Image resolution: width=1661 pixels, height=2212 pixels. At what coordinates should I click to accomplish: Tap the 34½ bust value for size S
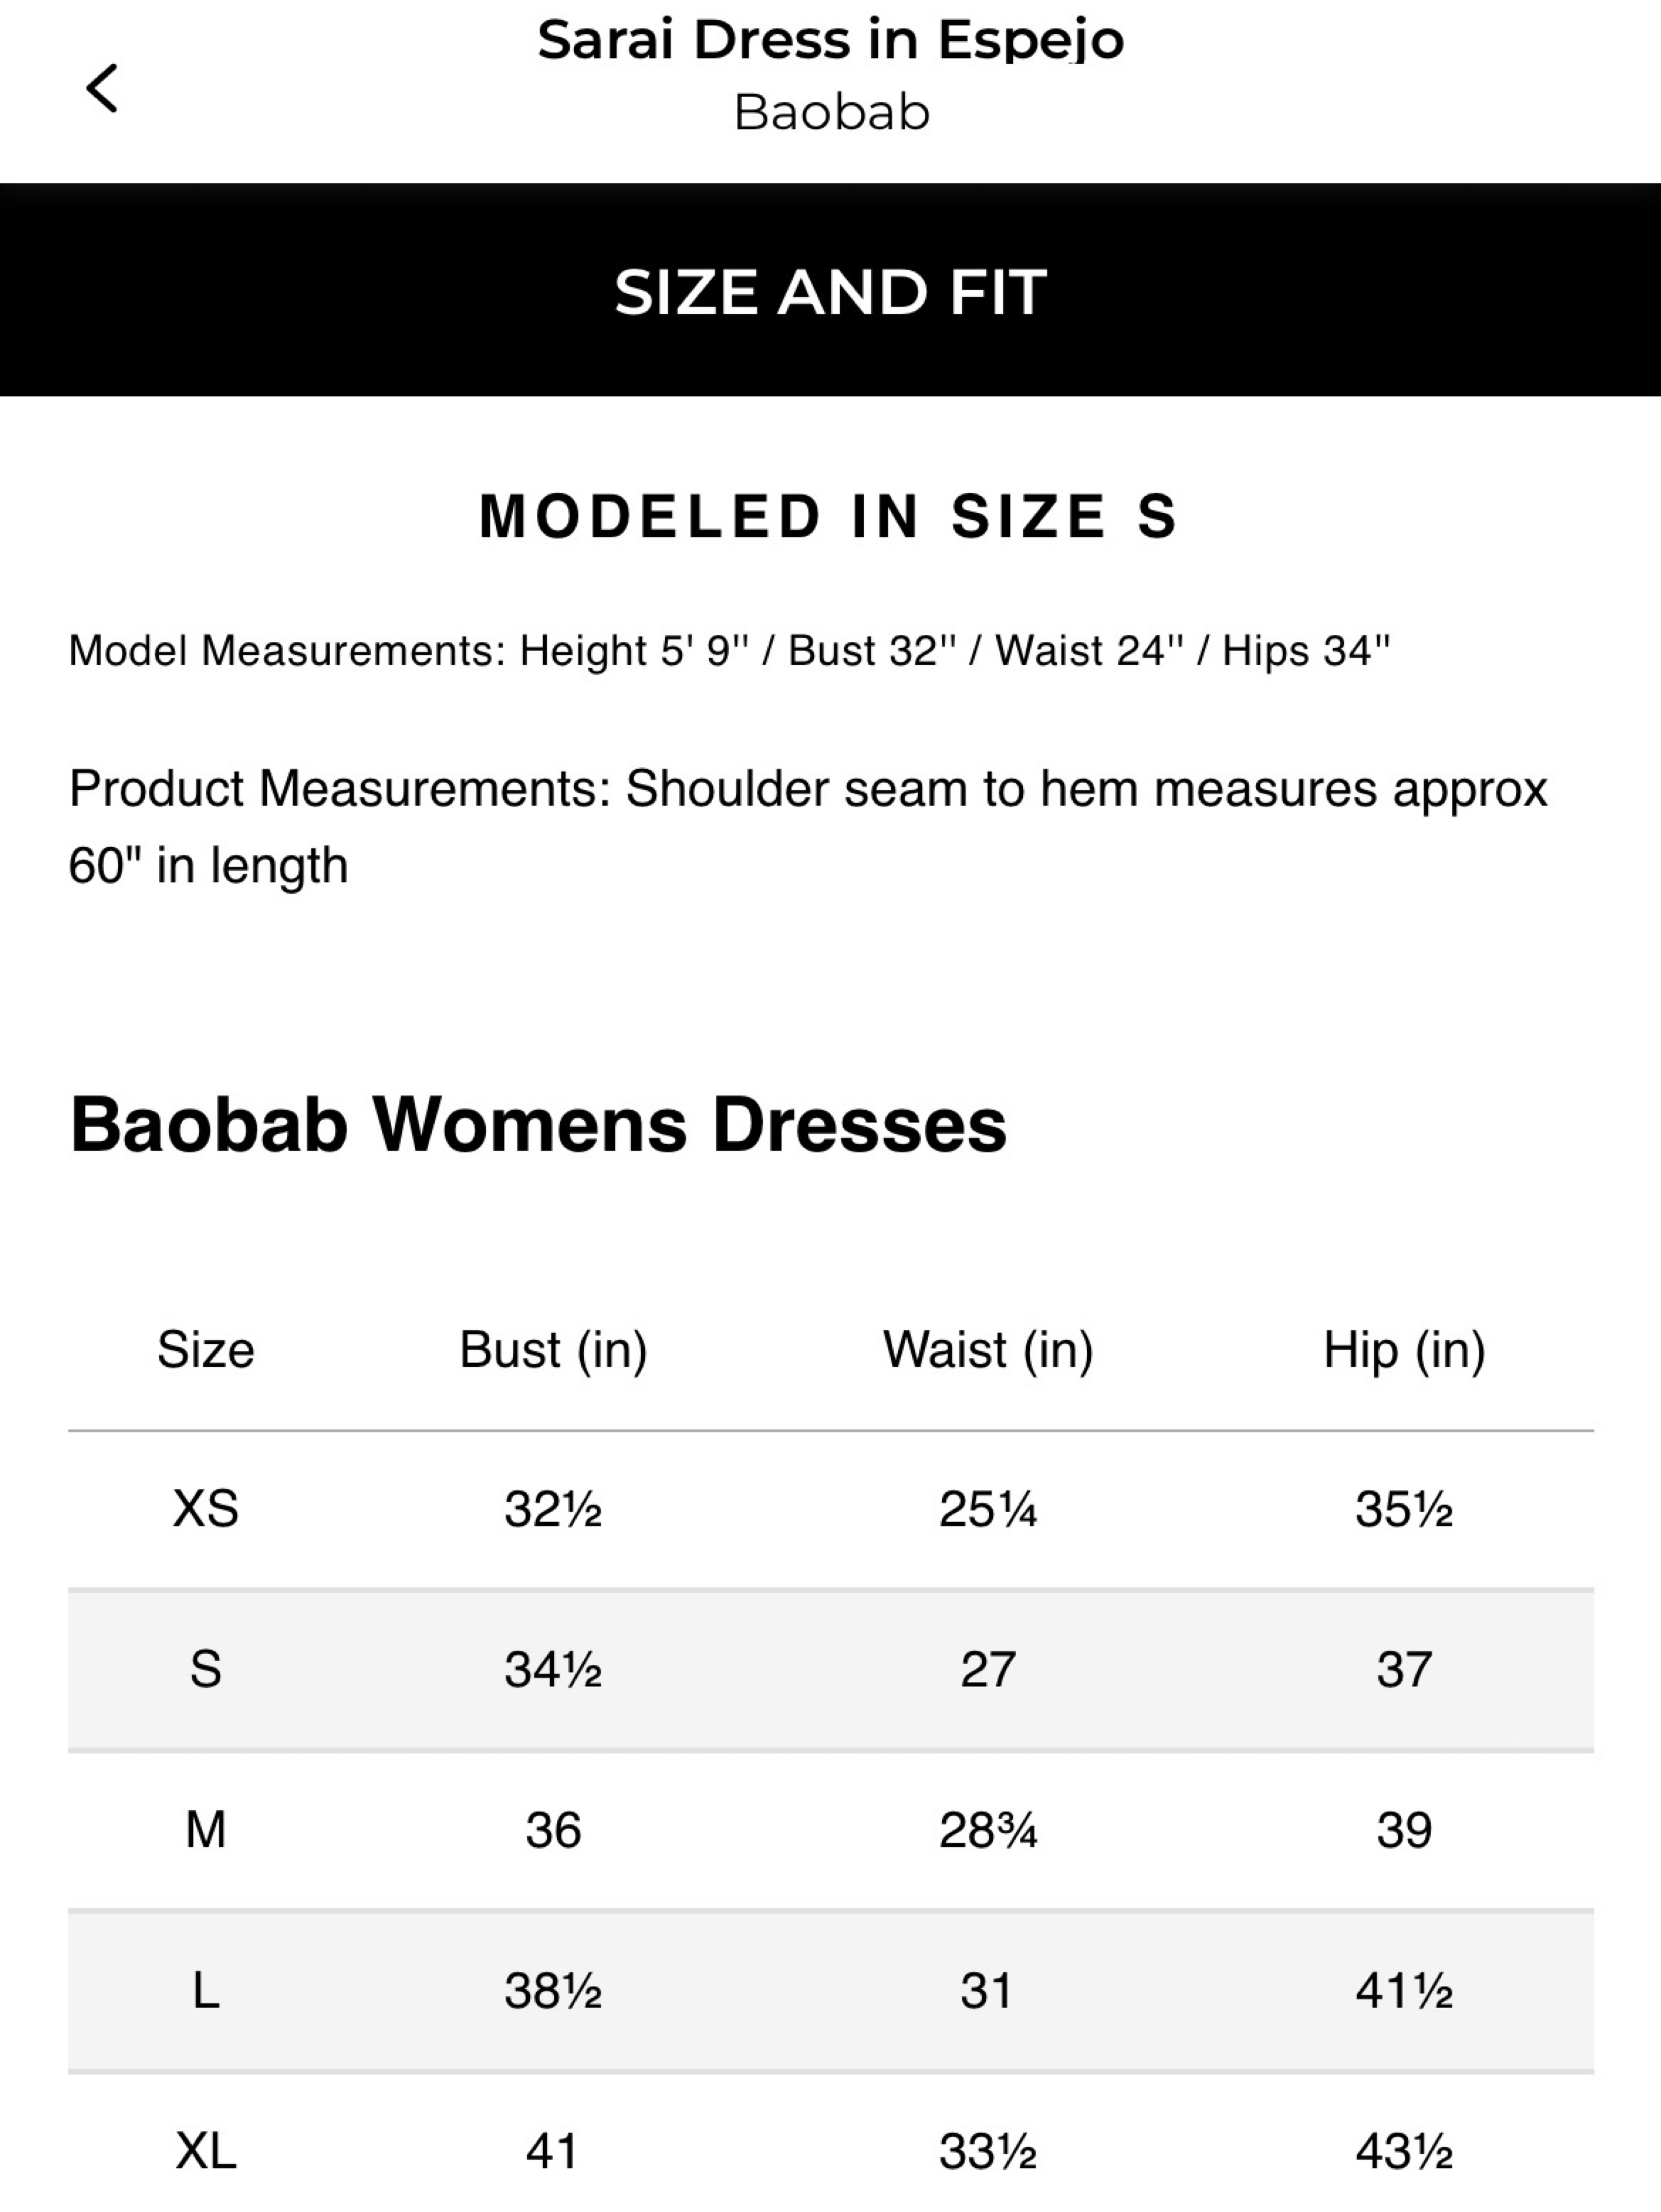pyautogui.click(x=553, y=1669)
